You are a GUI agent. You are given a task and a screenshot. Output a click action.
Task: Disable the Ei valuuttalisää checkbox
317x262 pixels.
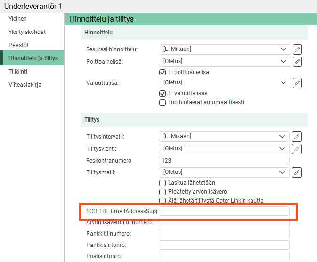[163, 93]
